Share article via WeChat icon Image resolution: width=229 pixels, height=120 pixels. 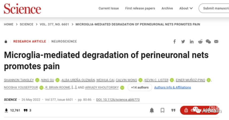tap(208, 42)
